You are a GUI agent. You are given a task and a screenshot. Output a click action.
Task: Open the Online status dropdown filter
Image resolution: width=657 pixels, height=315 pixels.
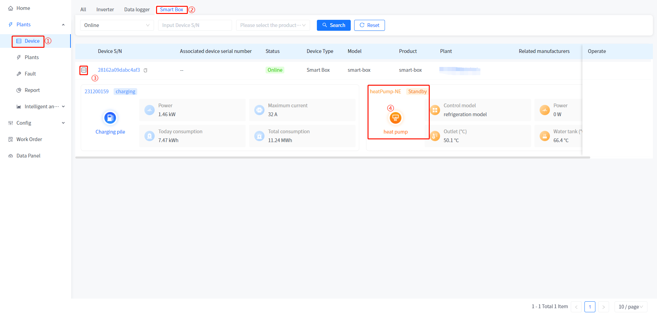coord(117,25)
